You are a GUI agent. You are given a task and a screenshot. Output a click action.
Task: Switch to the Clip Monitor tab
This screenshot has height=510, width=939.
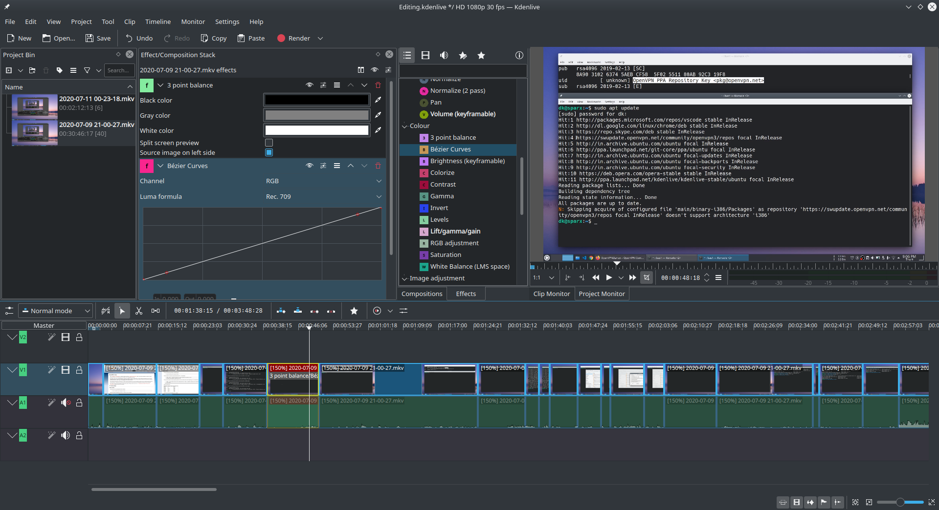(551, 294)
